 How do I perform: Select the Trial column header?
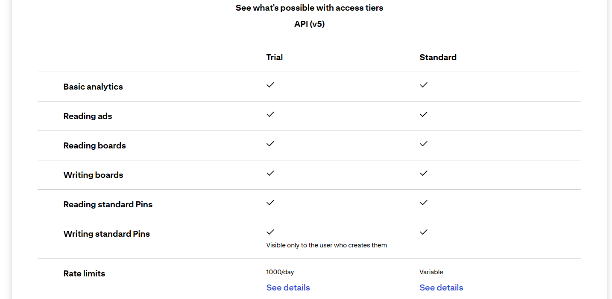pos(274,57)
